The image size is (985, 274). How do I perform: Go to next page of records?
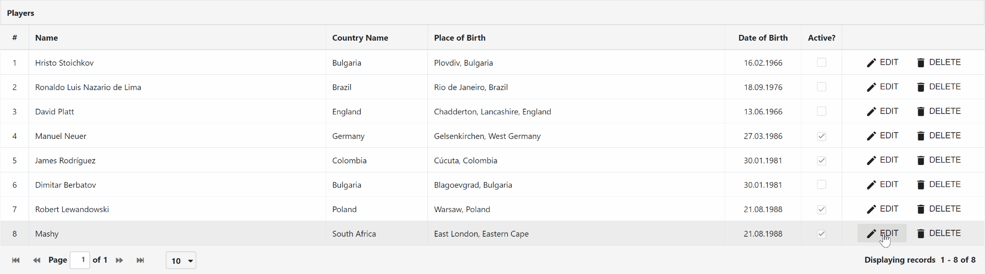pyautogui.click(x=119, y=260)
